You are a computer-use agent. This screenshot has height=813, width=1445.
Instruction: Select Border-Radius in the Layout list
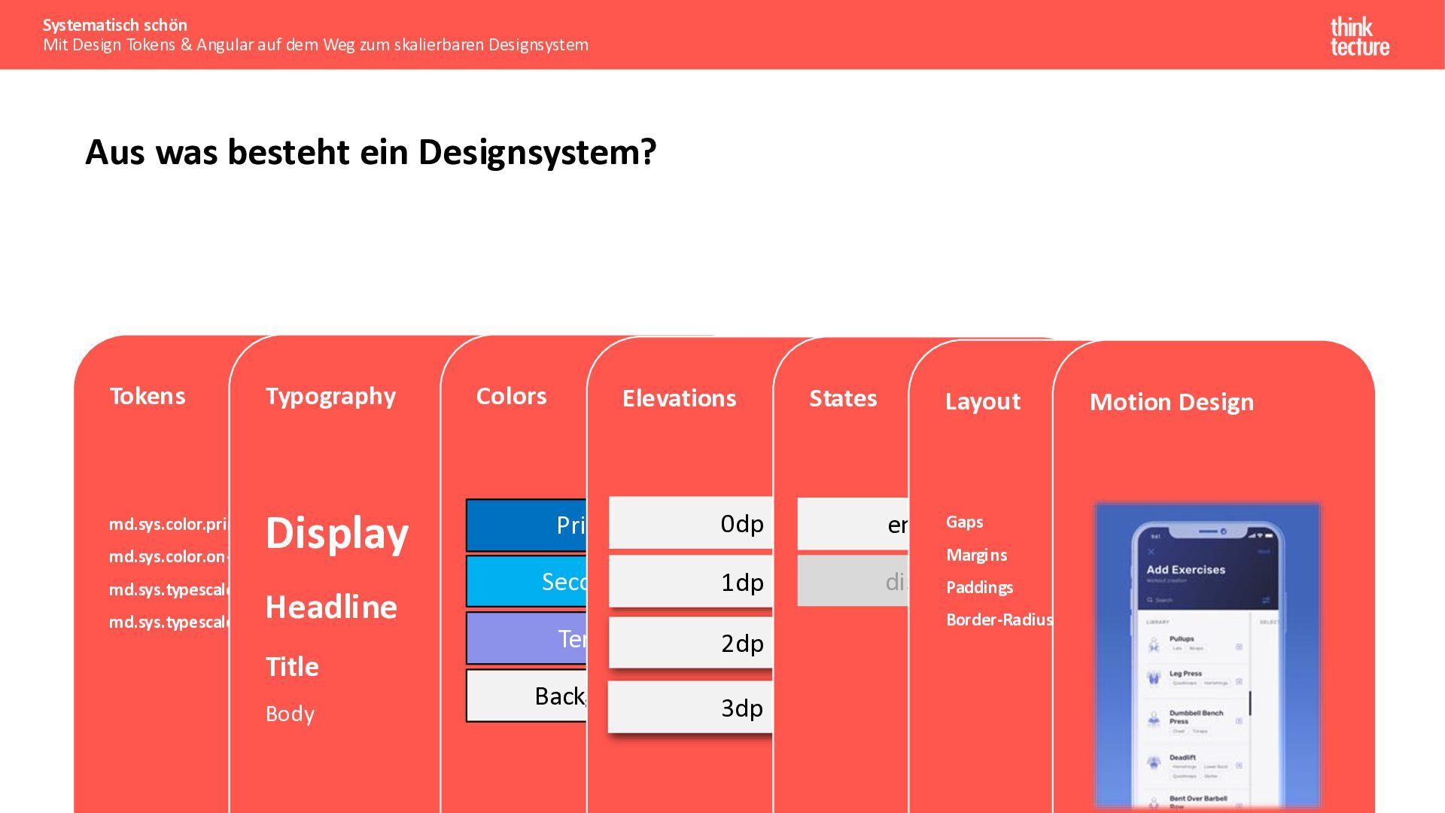[999, 620]
